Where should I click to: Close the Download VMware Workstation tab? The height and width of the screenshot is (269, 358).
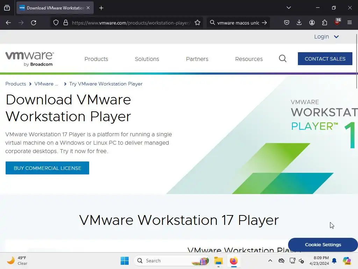[88, 8]
